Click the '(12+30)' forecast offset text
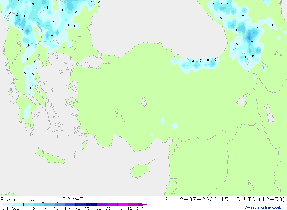This screenshot has height=210, width=287. pos(272,199)
